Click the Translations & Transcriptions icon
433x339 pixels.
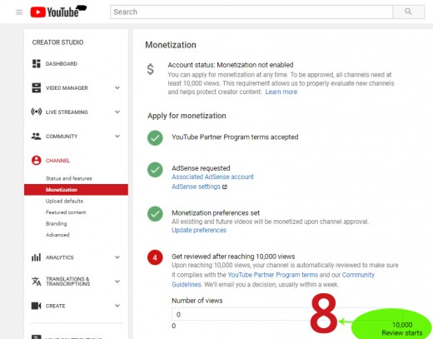pos(37,282)
